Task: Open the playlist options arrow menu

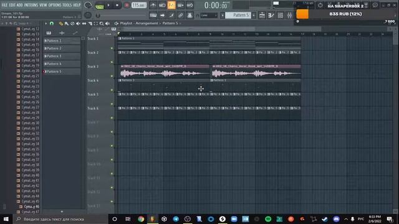Action: [x=46, y=24]
